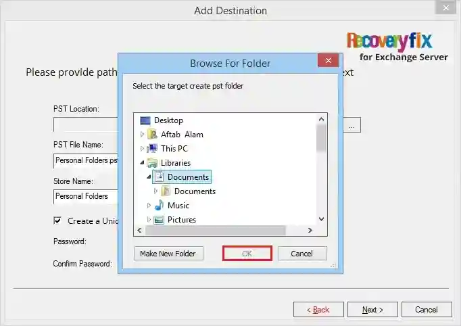Select Libraries in the folder tree

coord(176,163)
